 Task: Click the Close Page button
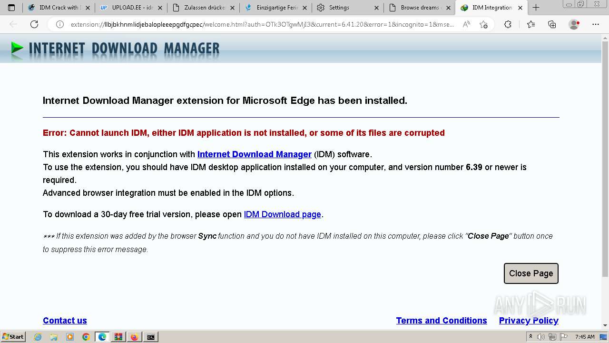tap(531, 273)
